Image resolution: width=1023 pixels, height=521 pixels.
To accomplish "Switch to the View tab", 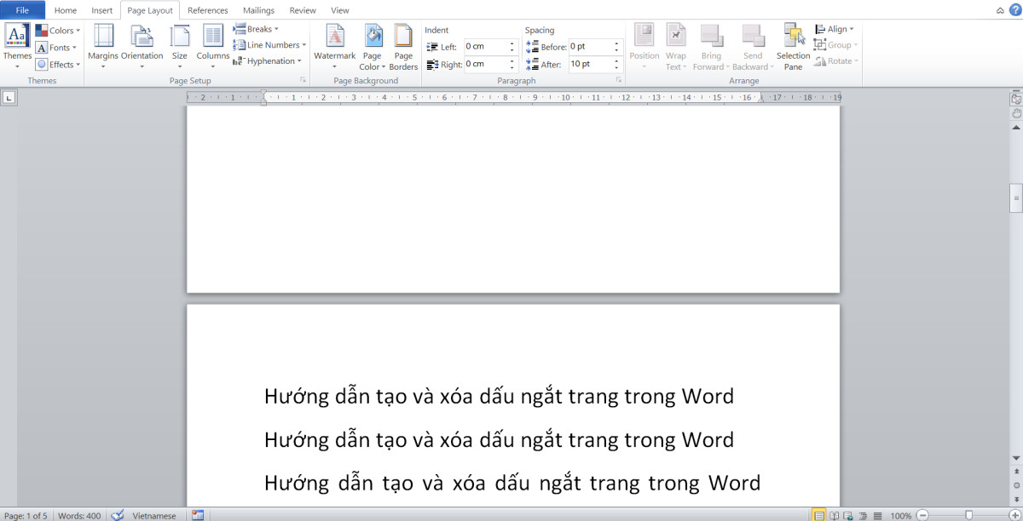I will pos(340,10).
